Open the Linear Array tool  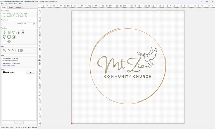click(5, 41)
